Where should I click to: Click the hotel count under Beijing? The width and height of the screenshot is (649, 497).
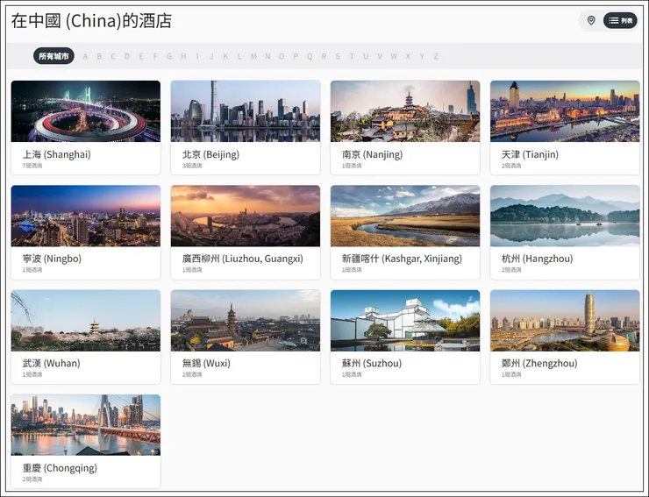(192, 166)
